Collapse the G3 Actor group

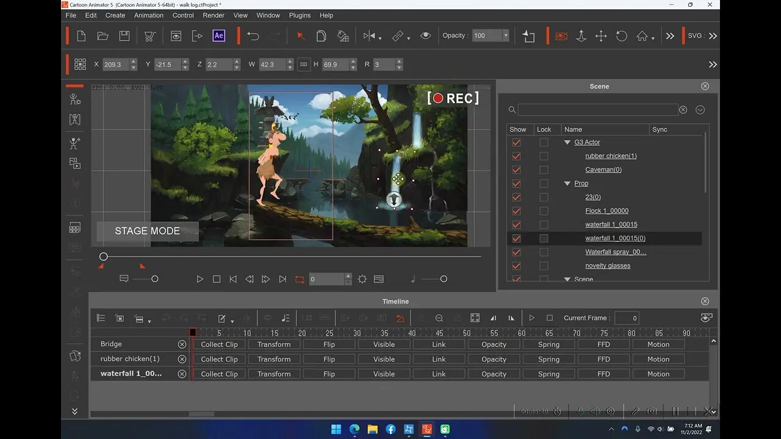[x=567, y=142]
